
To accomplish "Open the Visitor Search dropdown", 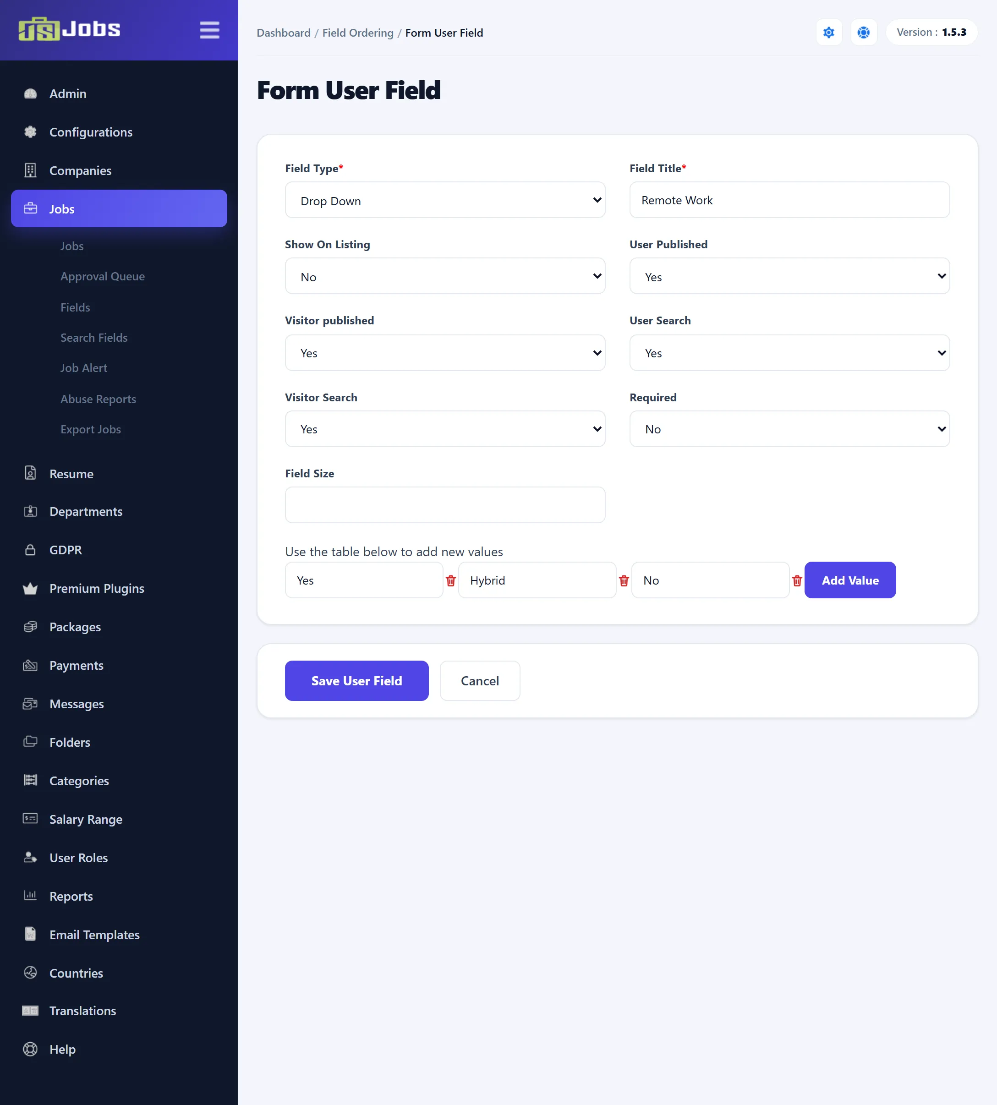I will click(445, 429).
